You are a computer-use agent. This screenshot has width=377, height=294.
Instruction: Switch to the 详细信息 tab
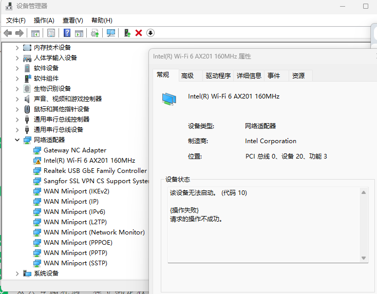coord(249,75)
